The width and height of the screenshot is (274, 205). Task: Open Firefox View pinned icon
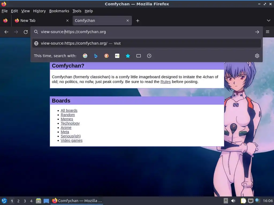point(5,21)
